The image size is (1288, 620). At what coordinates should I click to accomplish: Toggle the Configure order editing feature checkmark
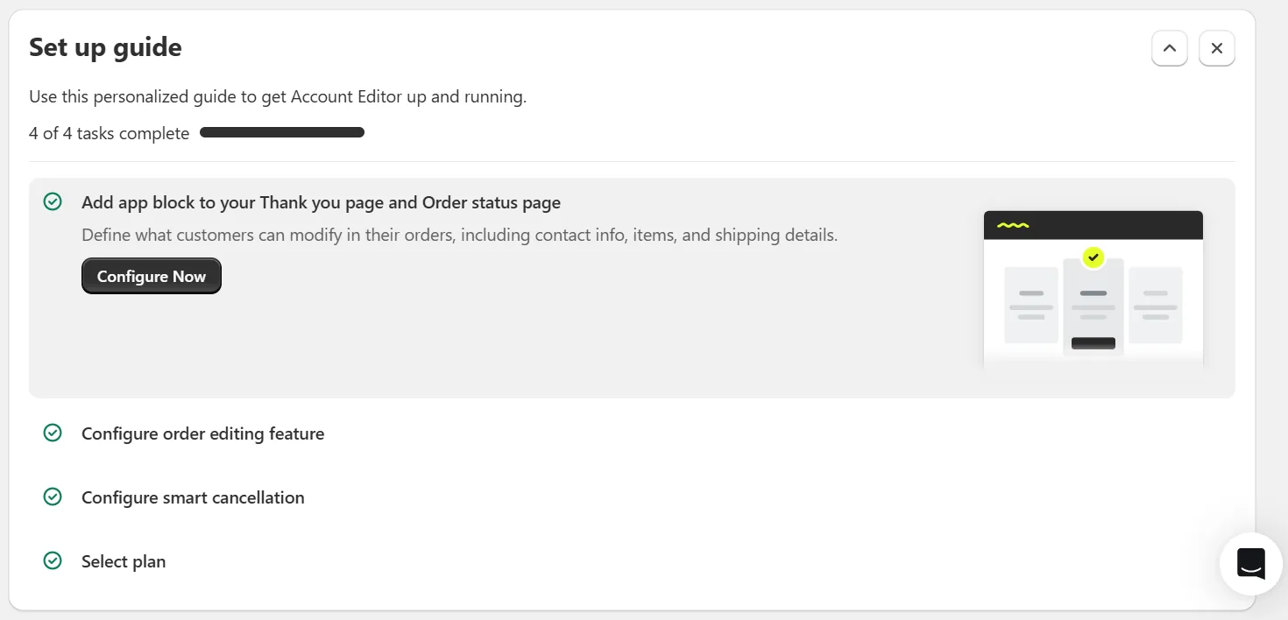[x=53, y=433]
